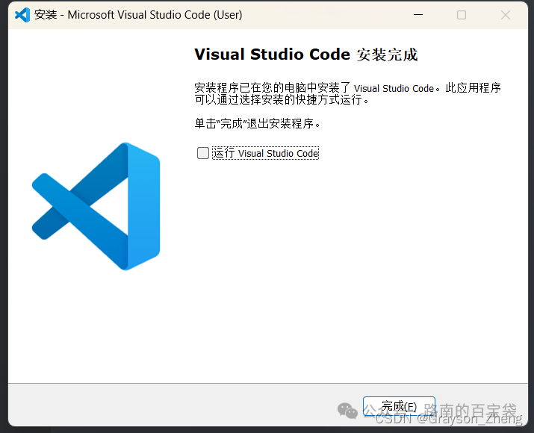This screenshot has height=433, width=534.
Task: Enable the 运行 Visual Studio Code checkbox
Action: (x=203, y=153)
